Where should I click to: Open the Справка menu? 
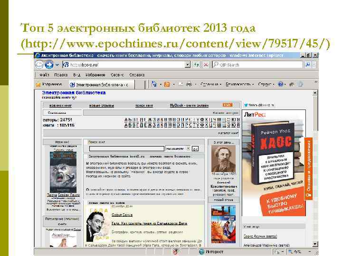pyautogui.click(x=137, y=75)
